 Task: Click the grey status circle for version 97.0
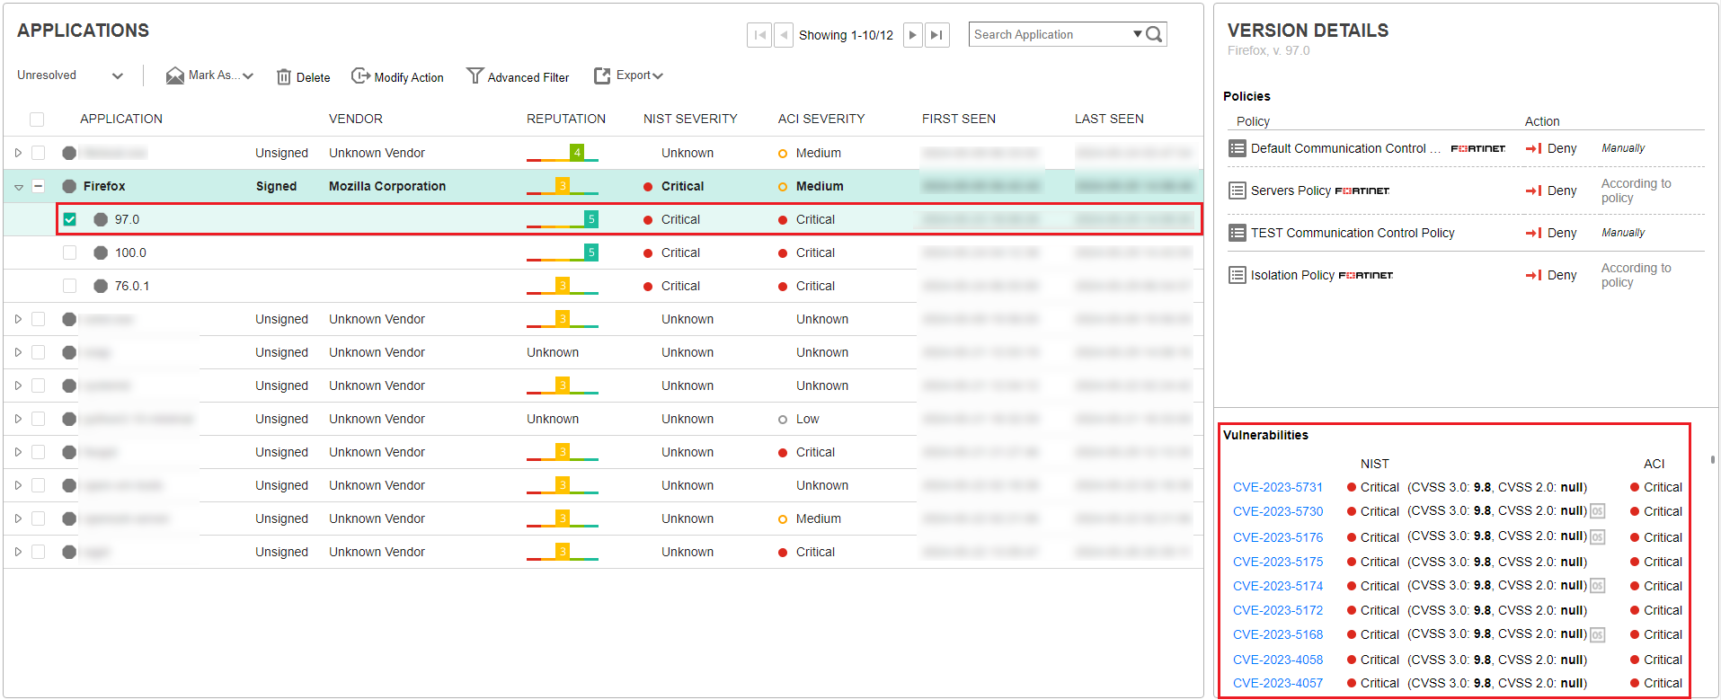click(101, 219)
